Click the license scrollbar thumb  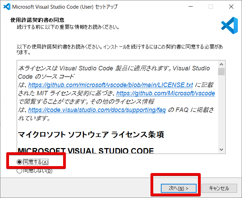pyautogui.click(x=222, y=72)
